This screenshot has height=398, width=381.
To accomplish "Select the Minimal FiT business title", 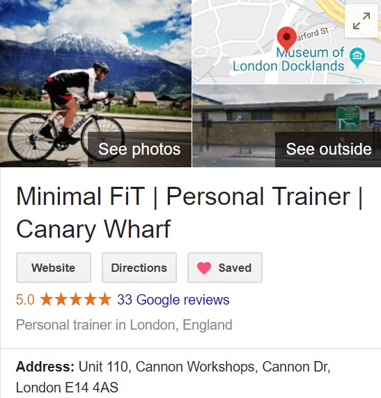I will click(190, 213).
